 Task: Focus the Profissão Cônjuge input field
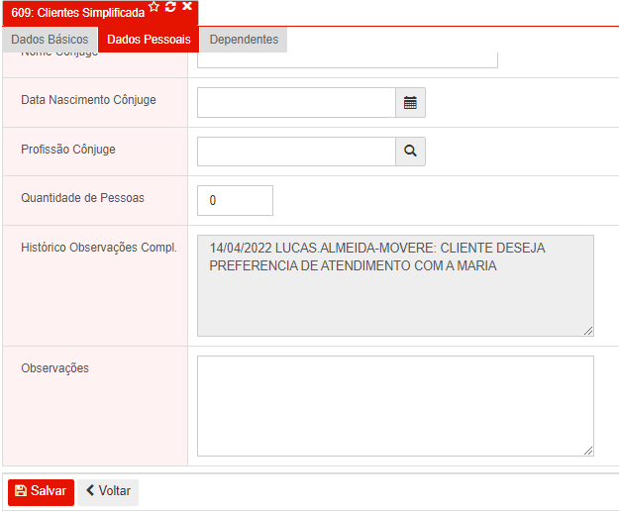pyautogui.click(x=296, y=152)
